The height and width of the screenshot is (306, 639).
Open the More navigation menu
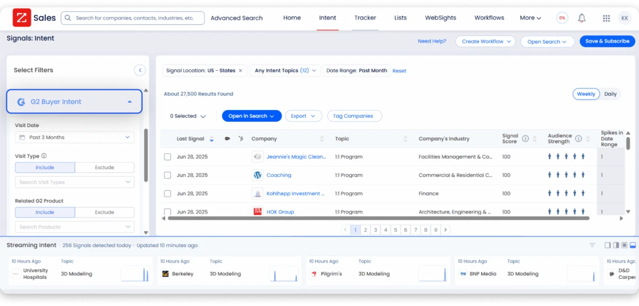(530, 18)
